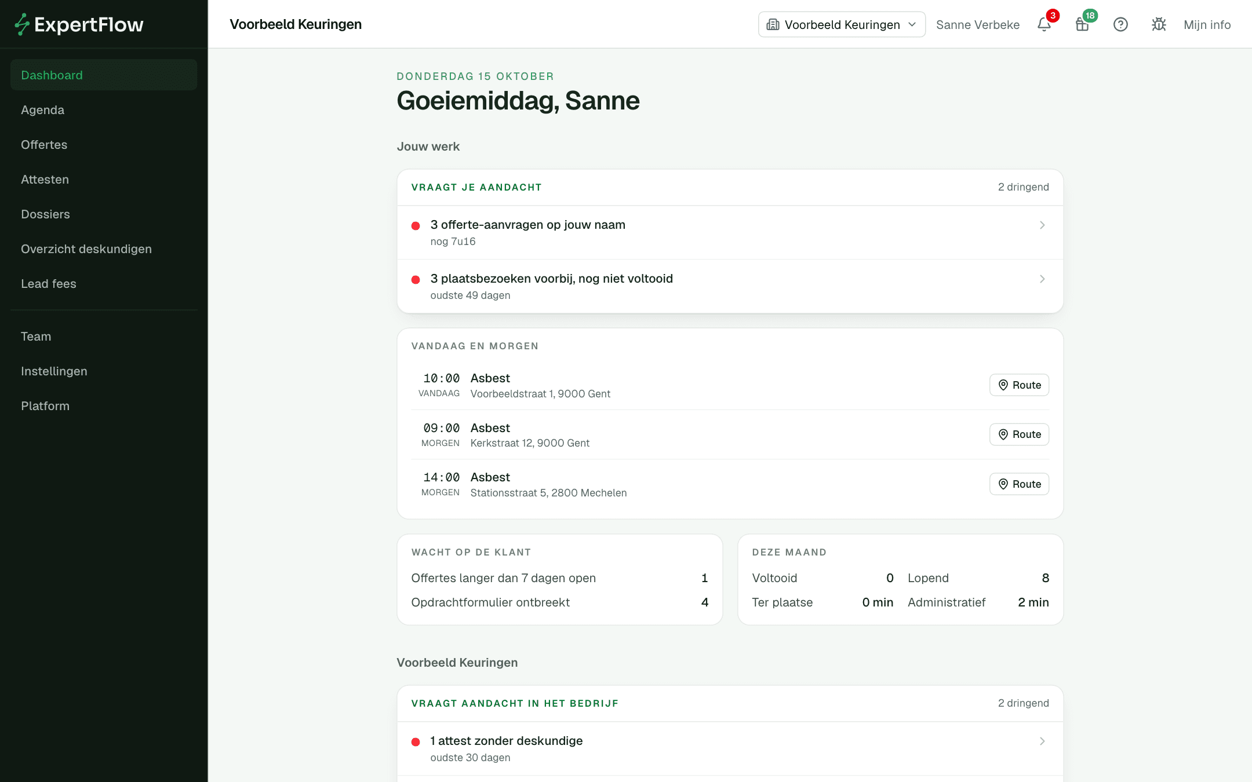Open the help question mark icon

tap(1120, 24)
